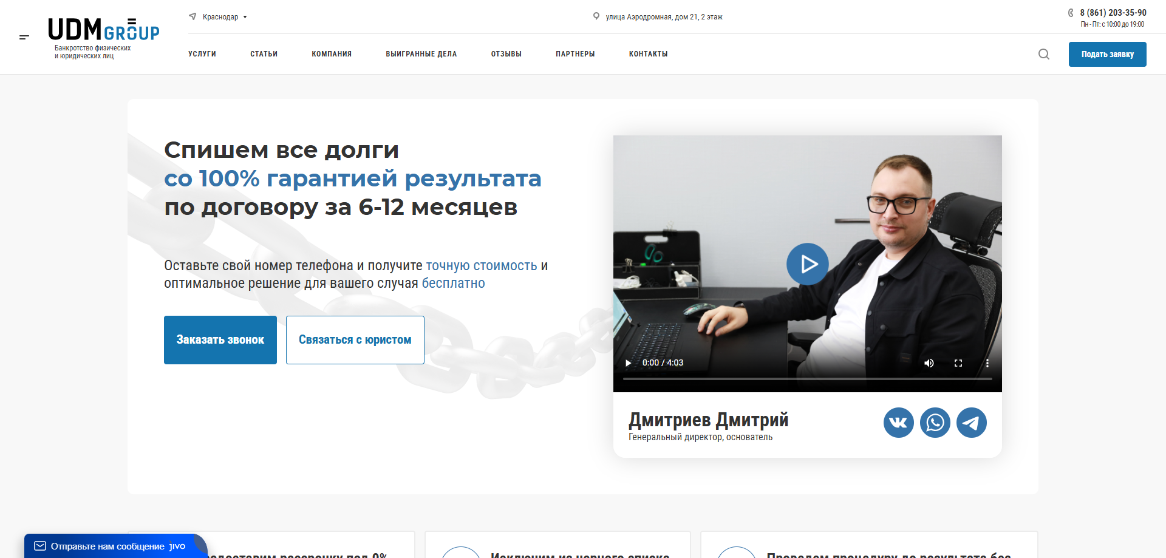Open the Статьи menu item
This screenshot has width=1166, height=558.
[x=264, y=54]
